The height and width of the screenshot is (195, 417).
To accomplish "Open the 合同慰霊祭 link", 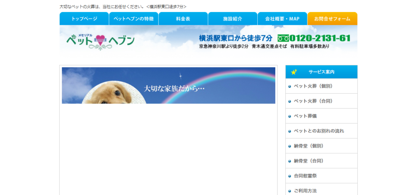I will (322, 175).
